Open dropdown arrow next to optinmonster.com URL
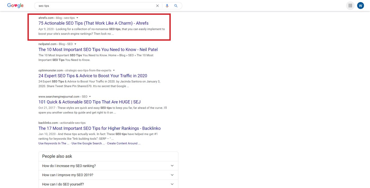 click(114, 70)
